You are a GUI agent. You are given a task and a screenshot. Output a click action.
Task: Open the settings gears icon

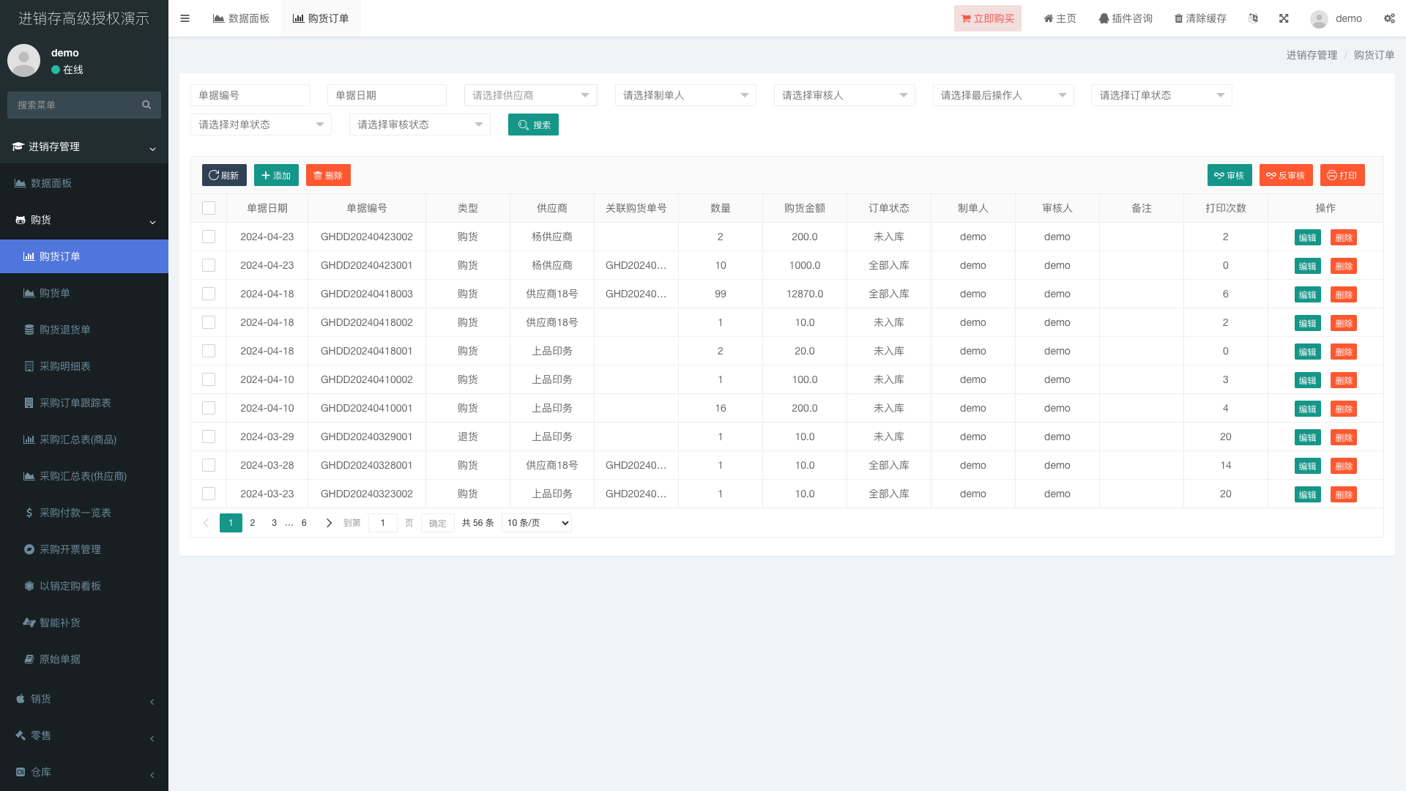[1389, 18]
